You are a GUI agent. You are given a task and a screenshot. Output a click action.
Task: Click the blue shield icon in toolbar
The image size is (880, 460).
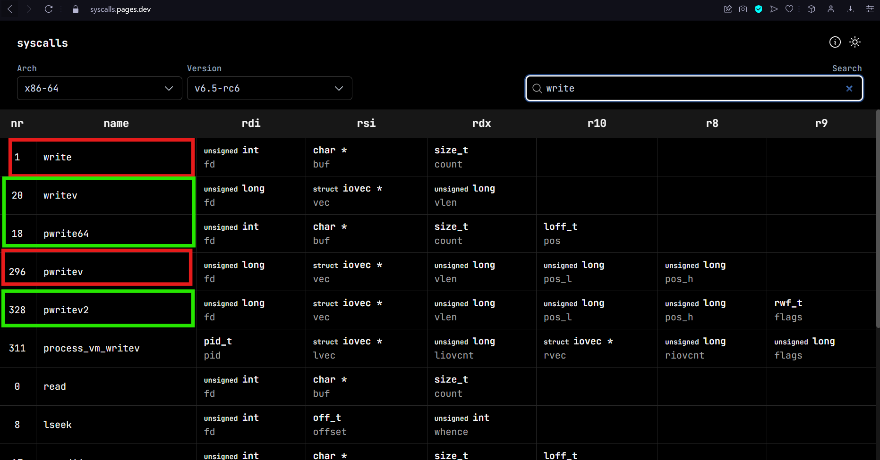[x=759, y=9]
